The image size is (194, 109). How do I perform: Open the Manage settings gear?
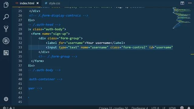6,99
